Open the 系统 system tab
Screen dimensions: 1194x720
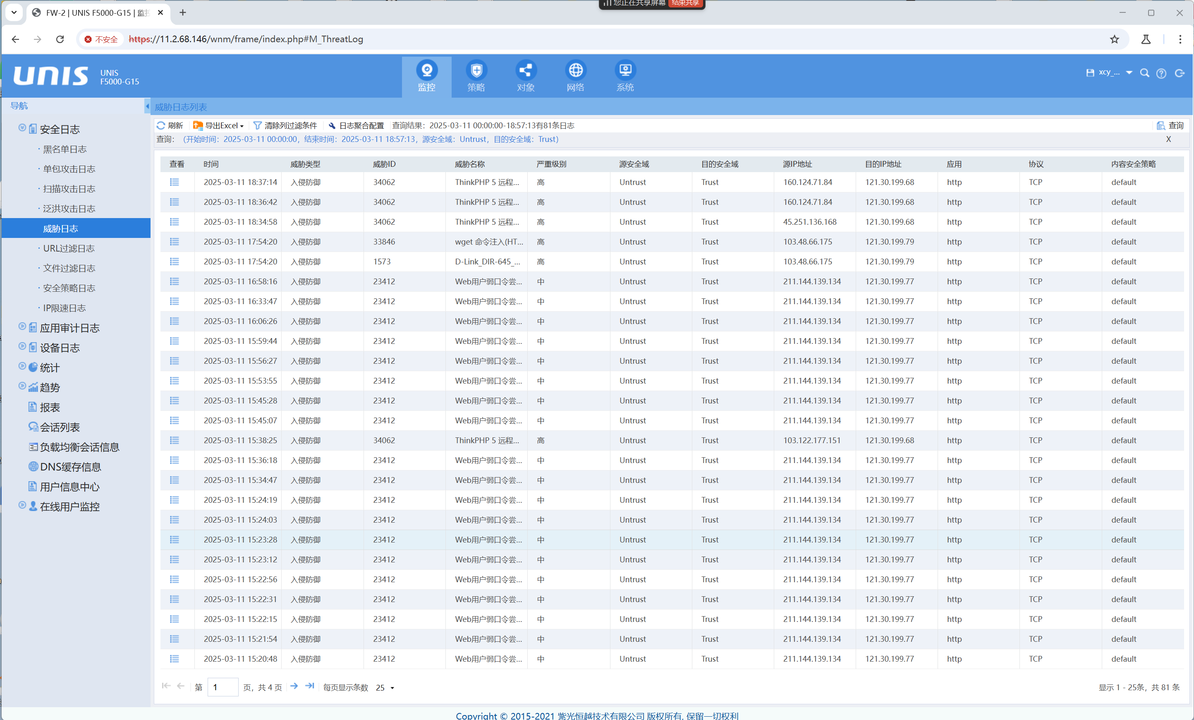[625, 77]
